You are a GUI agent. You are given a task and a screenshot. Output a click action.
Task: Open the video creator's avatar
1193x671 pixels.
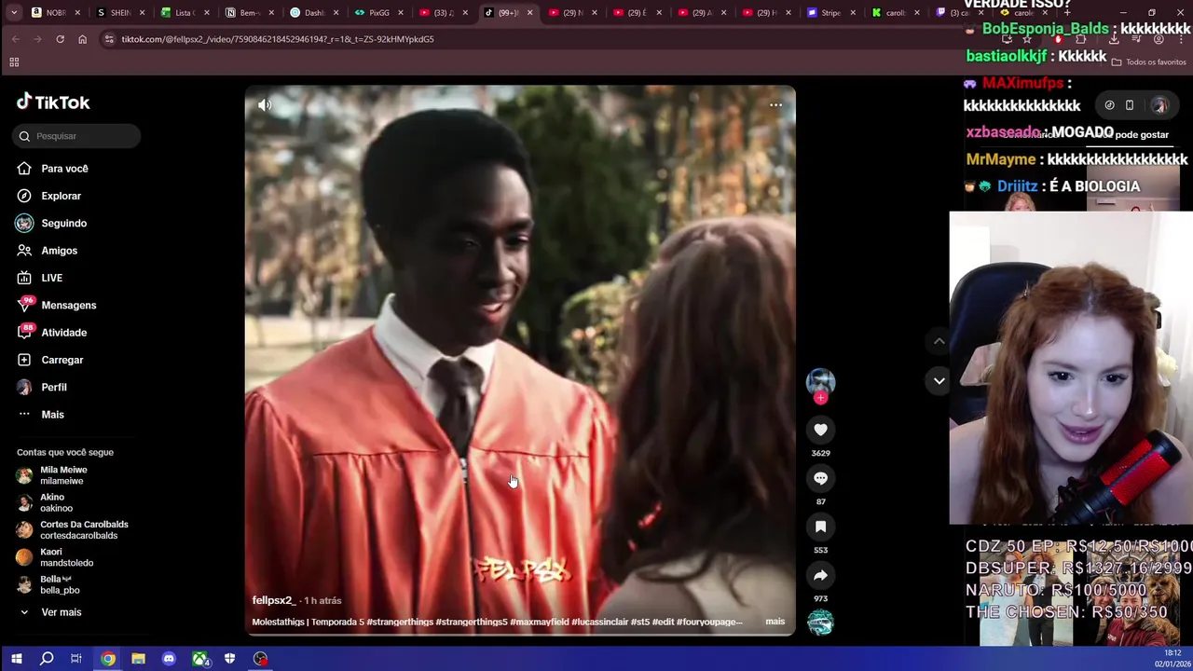[x=820, y=381]
